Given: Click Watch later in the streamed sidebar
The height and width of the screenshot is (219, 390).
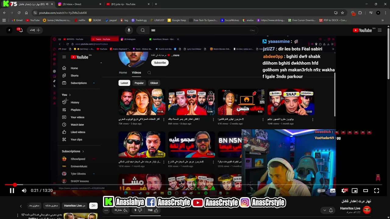Looking at the screenshot, I should click(77, 125).
